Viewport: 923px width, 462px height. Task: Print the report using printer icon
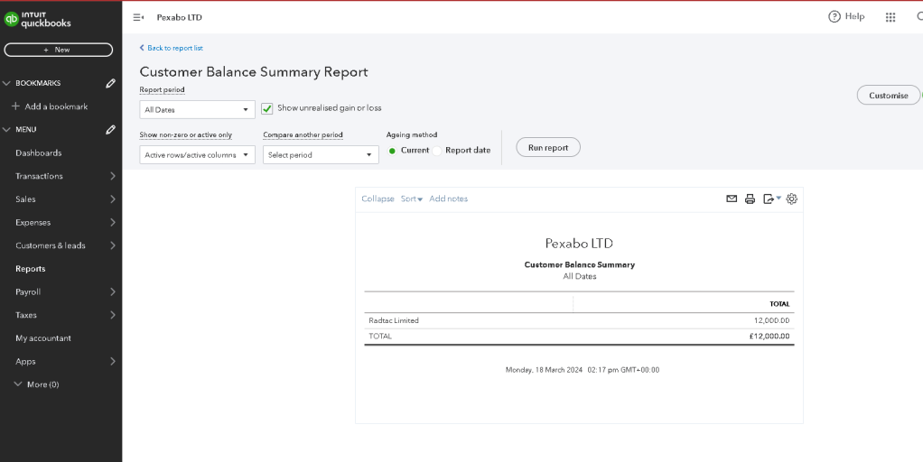click(x=750, y=199)
